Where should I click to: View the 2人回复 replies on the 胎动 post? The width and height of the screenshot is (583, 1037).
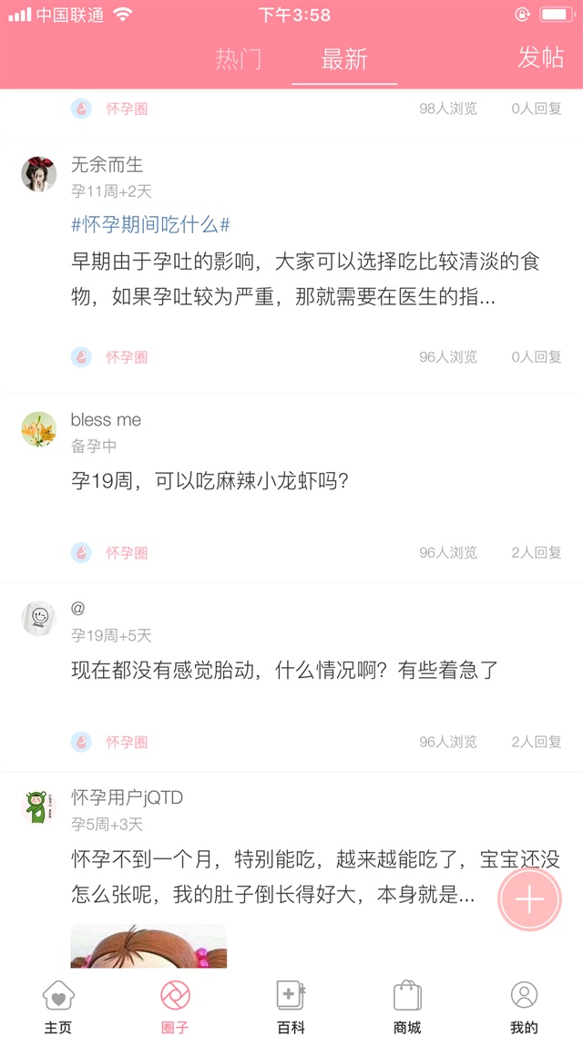pyautogui.click(x=537, y=743)
